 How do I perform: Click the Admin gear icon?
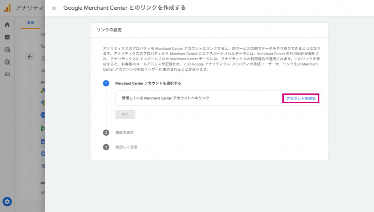click(x=7, y=202)
